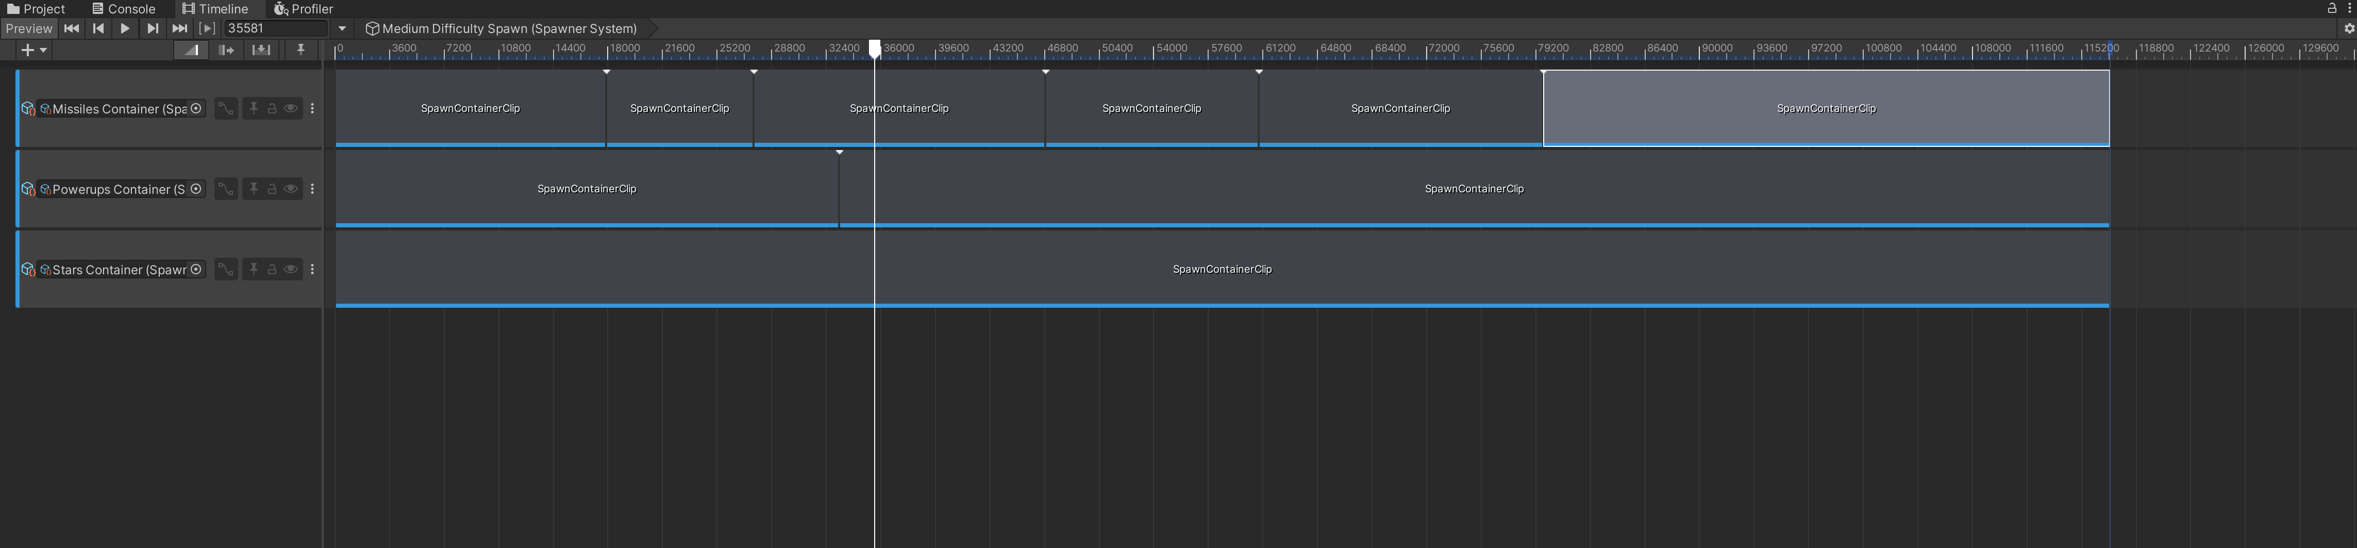Select the Ripple edit mode icon
The width and height of the screenshot is (2357, 548).
point(226,51)
